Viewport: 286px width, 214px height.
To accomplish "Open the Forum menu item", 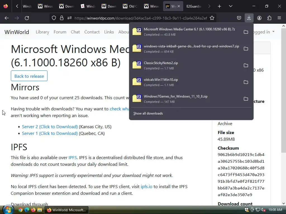I will tap(60, 32).
